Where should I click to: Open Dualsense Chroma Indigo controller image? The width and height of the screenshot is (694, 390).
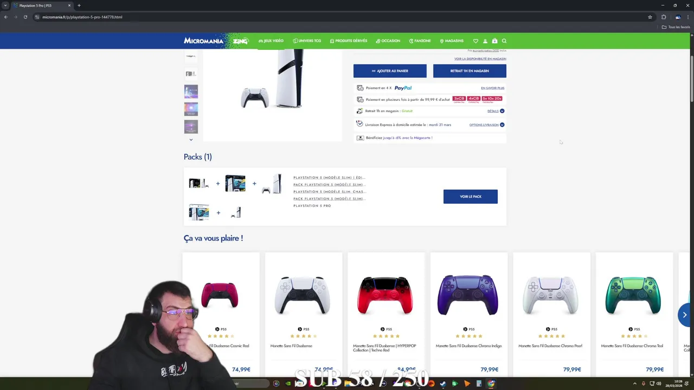[x=468, y=295]
